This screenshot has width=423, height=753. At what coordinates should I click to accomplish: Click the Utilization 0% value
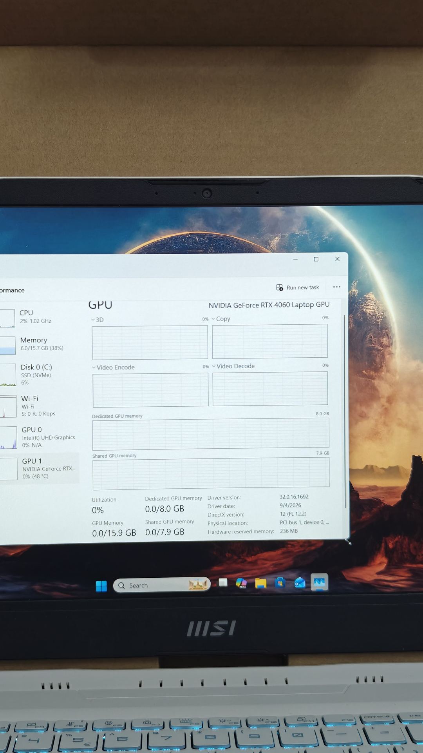click(98, 510)
